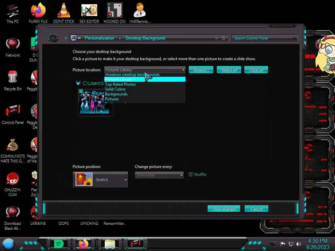The height and width of the screenshot is (251, 335).
Task: Click the Start orb on taskbar
Action: pyautogui.click(x=9, y=244)
